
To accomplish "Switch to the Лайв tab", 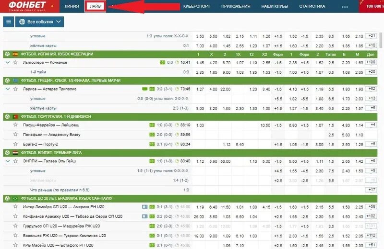I will point(95,6).
